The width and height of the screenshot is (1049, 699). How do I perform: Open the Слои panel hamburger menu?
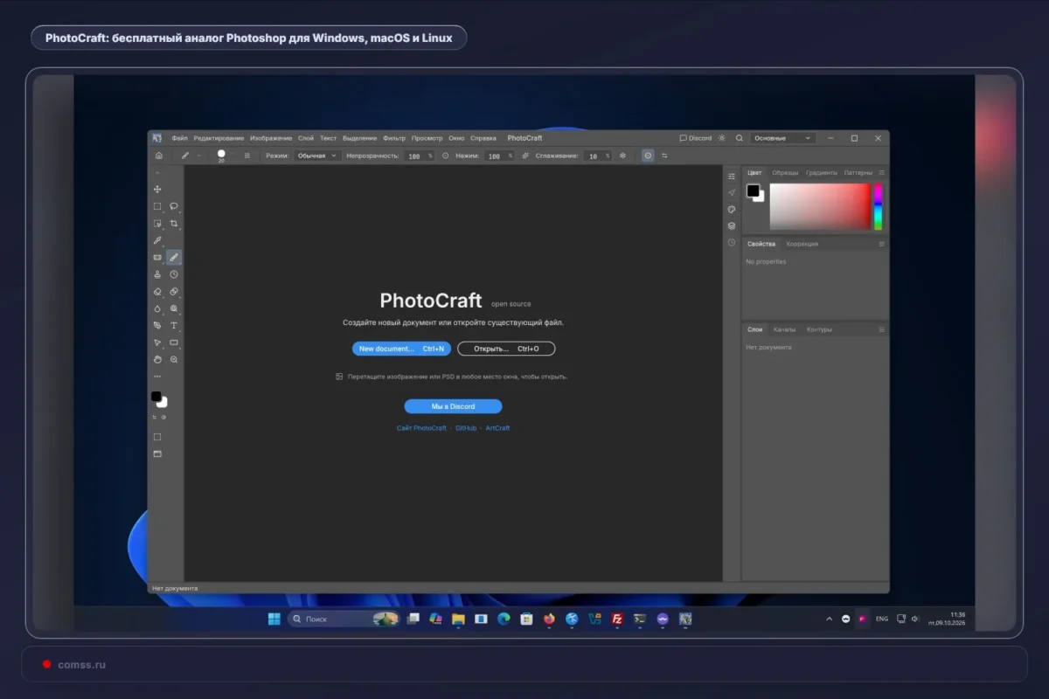881,329
